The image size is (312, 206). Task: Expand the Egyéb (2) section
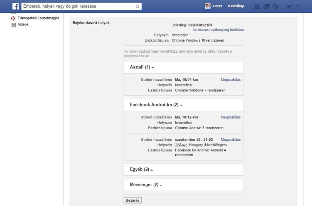141,169
